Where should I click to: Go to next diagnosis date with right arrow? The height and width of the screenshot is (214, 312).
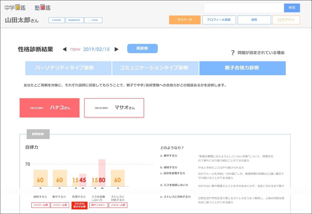point(116,49)
